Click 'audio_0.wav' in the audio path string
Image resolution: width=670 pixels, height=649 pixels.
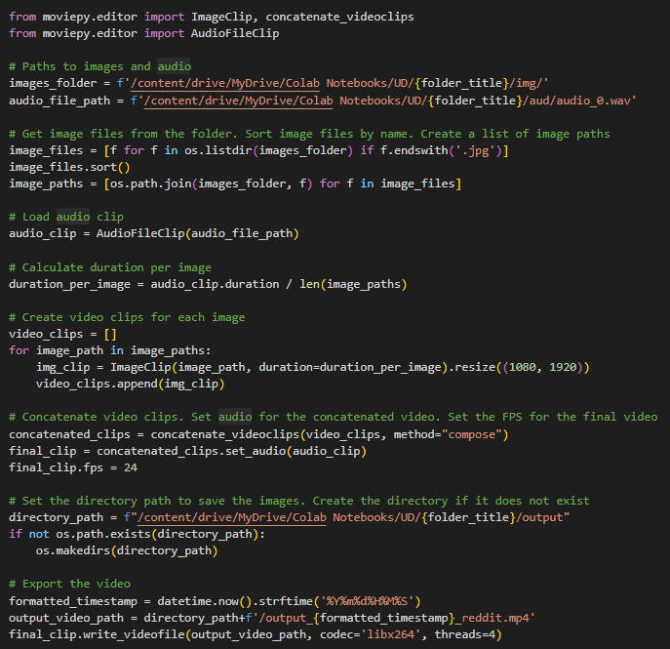pyautogui.click(x=590, y=101)
